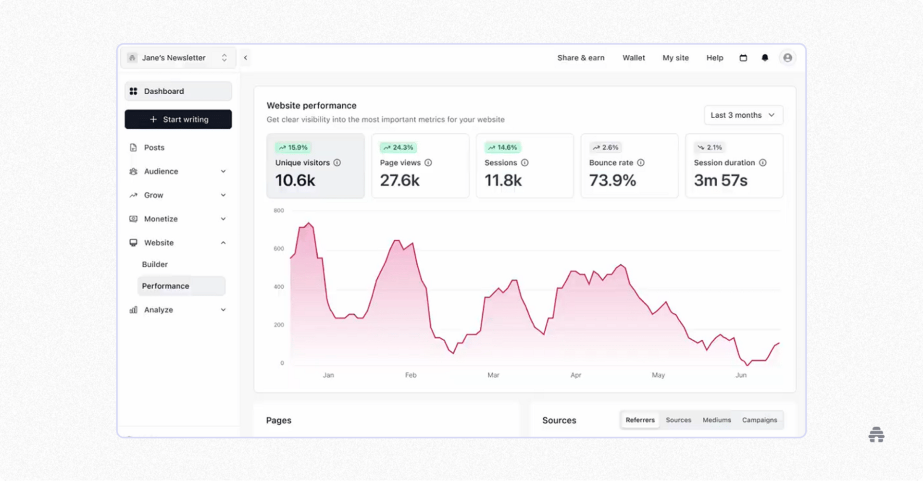Show info for Bounce rate metric

click(x=641, y=163)
